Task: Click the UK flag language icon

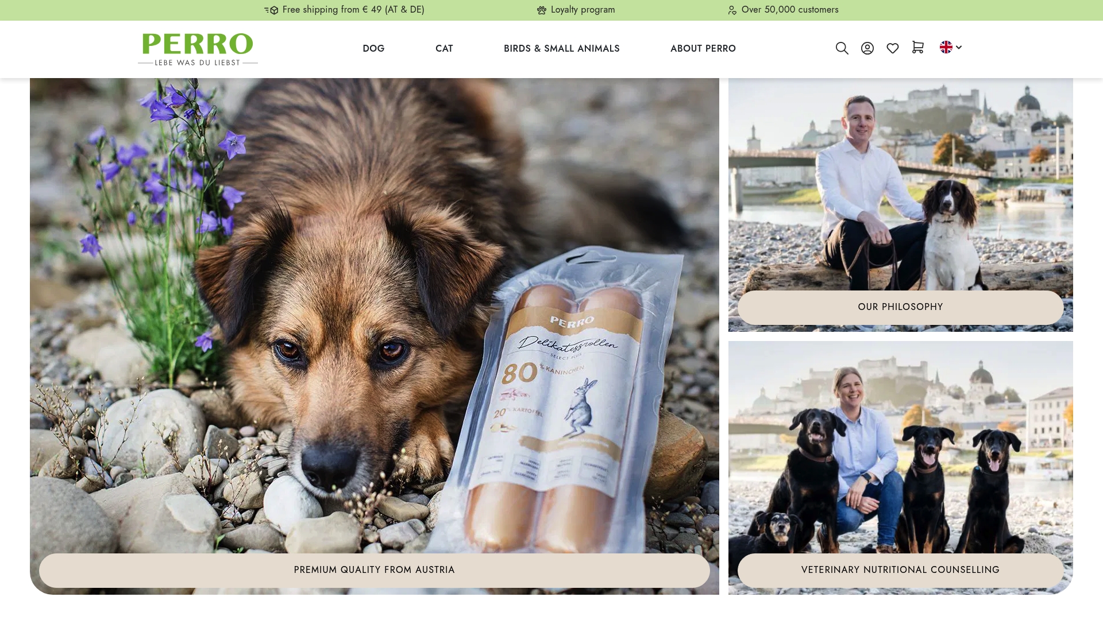Action: pos(946,48)
